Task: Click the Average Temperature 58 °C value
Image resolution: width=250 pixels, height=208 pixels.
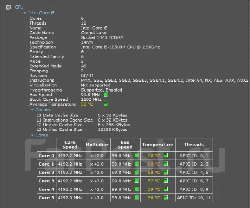Action: click(x=87, y=104)
